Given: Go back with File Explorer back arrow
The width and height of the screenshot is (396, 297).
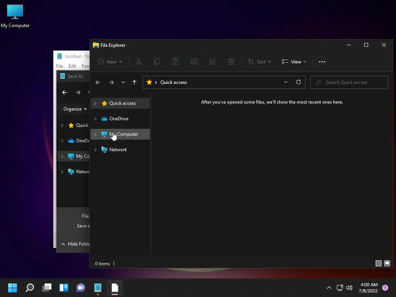Looking at the screenshot, I should click(98, 82).
